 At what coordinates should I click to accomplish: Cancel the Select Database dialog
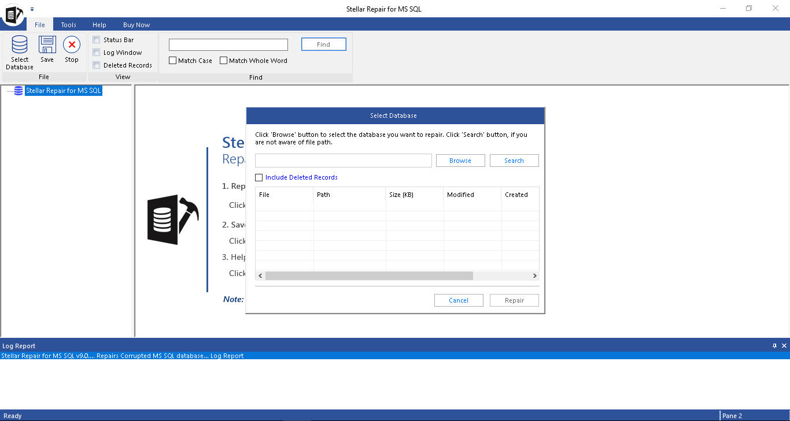[459, 300]
